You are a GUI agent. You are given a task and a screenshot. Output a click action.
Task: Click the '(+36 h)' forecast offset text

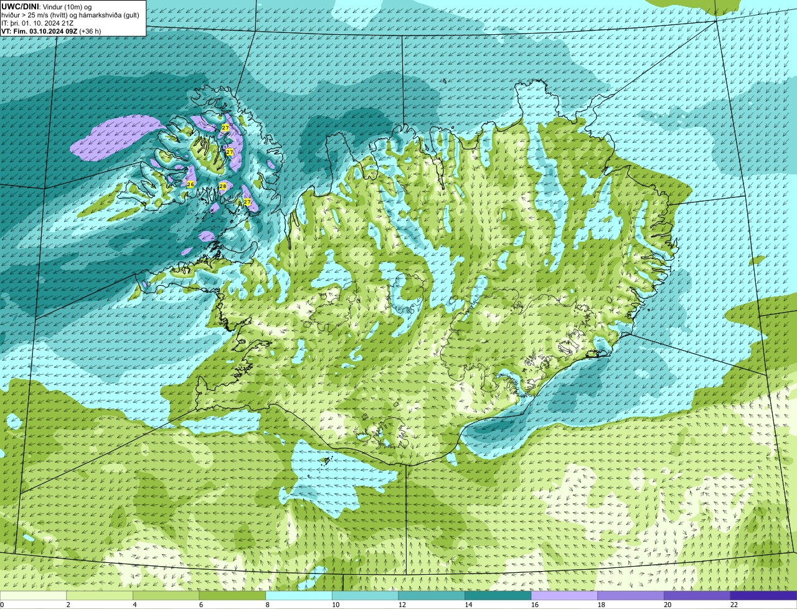point(90,31)
